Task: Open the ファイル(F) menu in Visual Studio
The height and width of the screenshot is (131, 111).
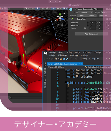Action: pyautogui.click(x=52, y=52)
